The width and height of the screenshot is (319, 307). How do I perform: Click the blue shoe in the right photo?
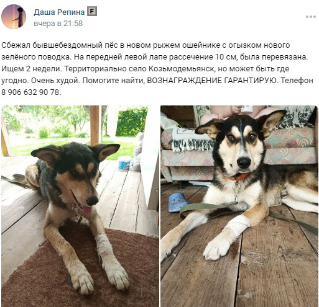pyautogui.click(x=177, y=202)
